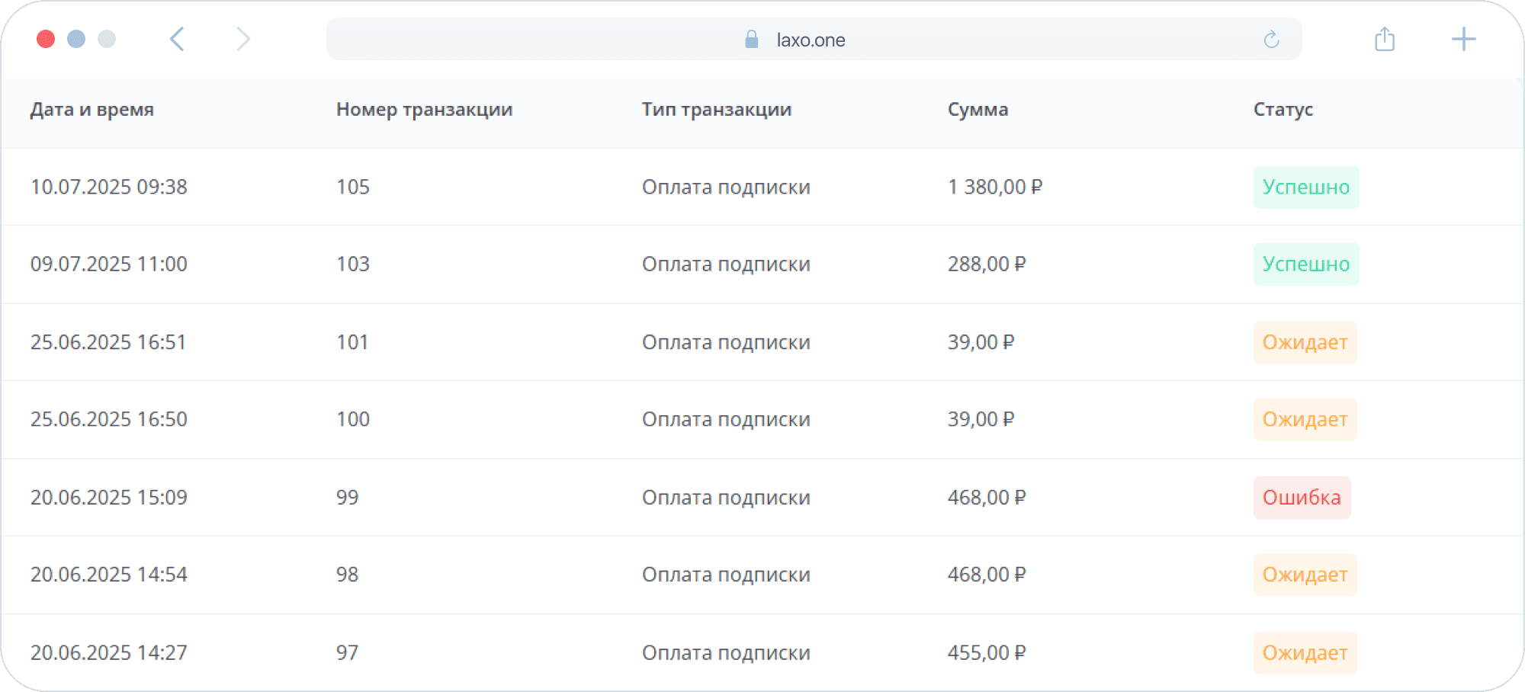Image resolution: width=1525 pixels, height=692 pixels.
Task: Click the browser back arrow
Action: click(177, 39)
